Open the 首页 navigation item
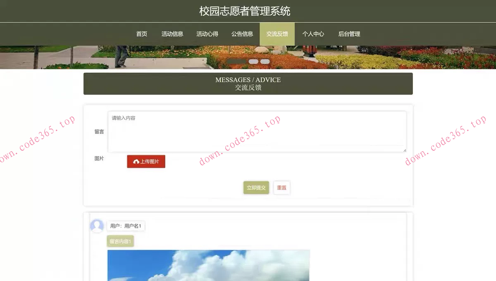496x281 pixels. pyautogui.click(x=141, y=34)
